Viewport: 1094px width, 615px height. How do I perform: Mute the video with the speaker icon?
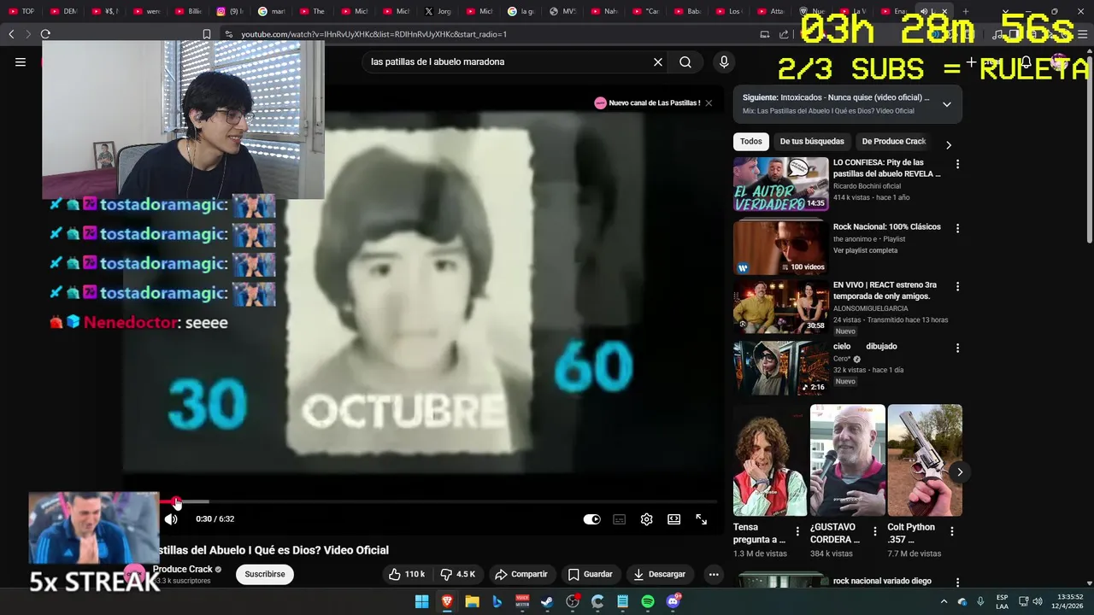(x=171, y=518)
